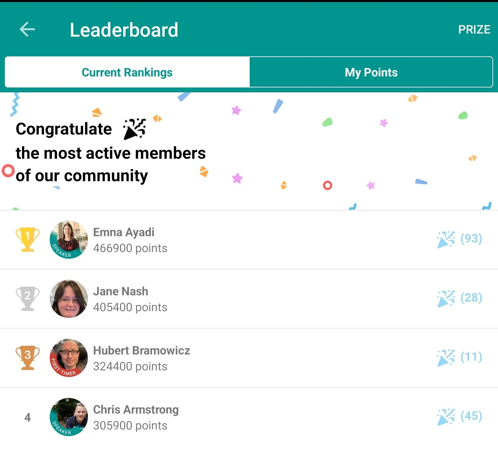Open Chris Armstrong's Speaker avatar
Image resolution: width=498 pixels, height=453 pixels.
(69, 417)
